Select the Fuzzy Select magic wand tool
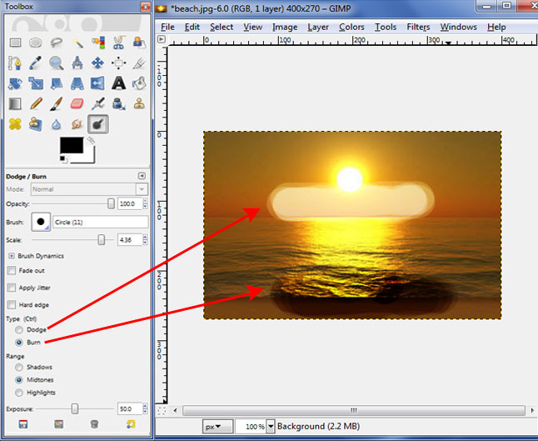Image resolution: width=538 pixels, height=441 pixels. click(77, 43)
